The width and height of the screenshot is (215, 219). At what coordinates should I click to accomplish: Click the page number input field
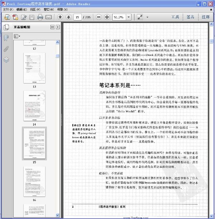point(77,17)
